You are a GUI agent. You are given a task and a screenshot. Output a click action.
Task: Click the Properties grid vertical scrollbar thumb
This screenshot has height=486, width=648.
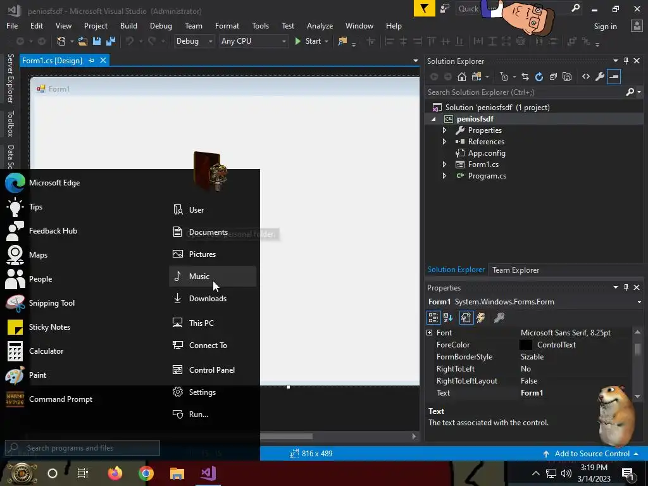pos(637,349)
